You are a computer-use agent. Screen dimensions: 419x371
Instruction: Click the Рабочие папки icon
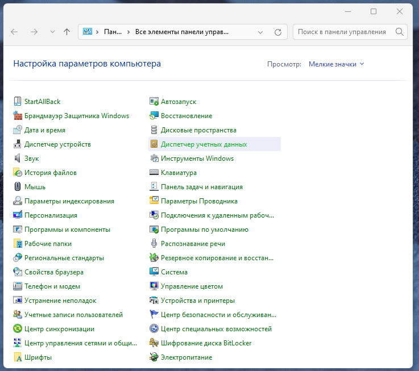pos(18,243)
